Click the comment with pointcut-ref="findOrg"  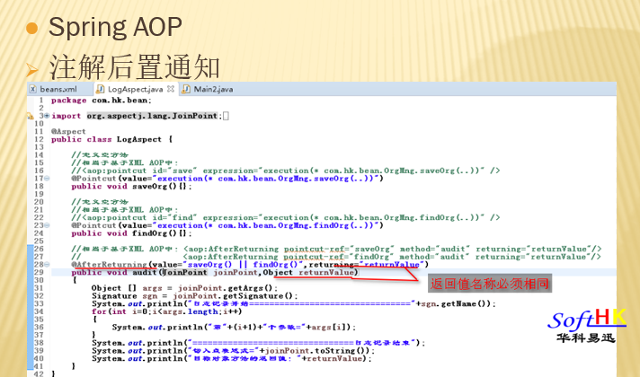pos(336,257)
